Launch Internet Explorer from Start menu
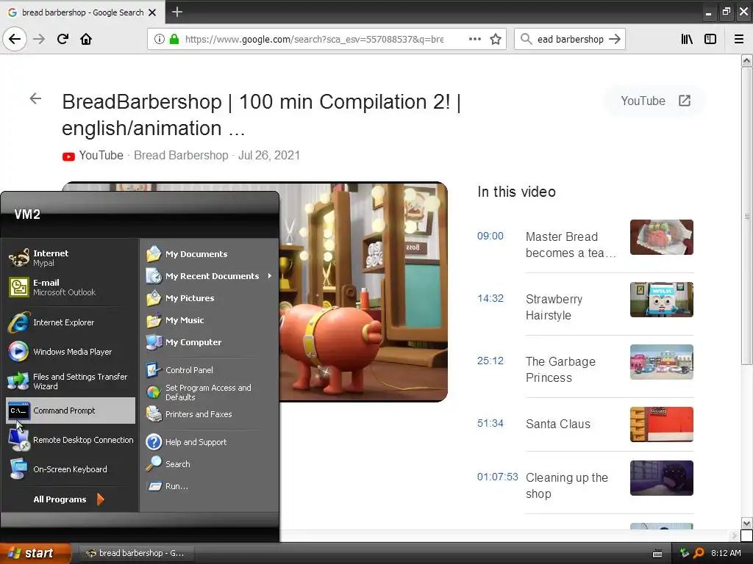Viewport: 753px width, 564px height. (71, 322)
